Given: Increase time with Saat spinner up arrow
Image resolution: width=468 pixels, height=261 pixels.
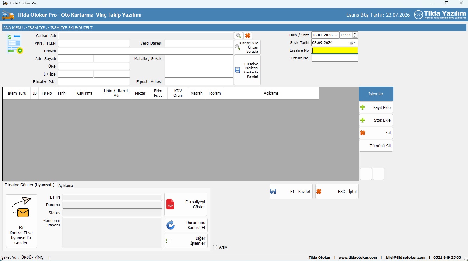Looking at the screenshot, I should (x=355, y=34).
